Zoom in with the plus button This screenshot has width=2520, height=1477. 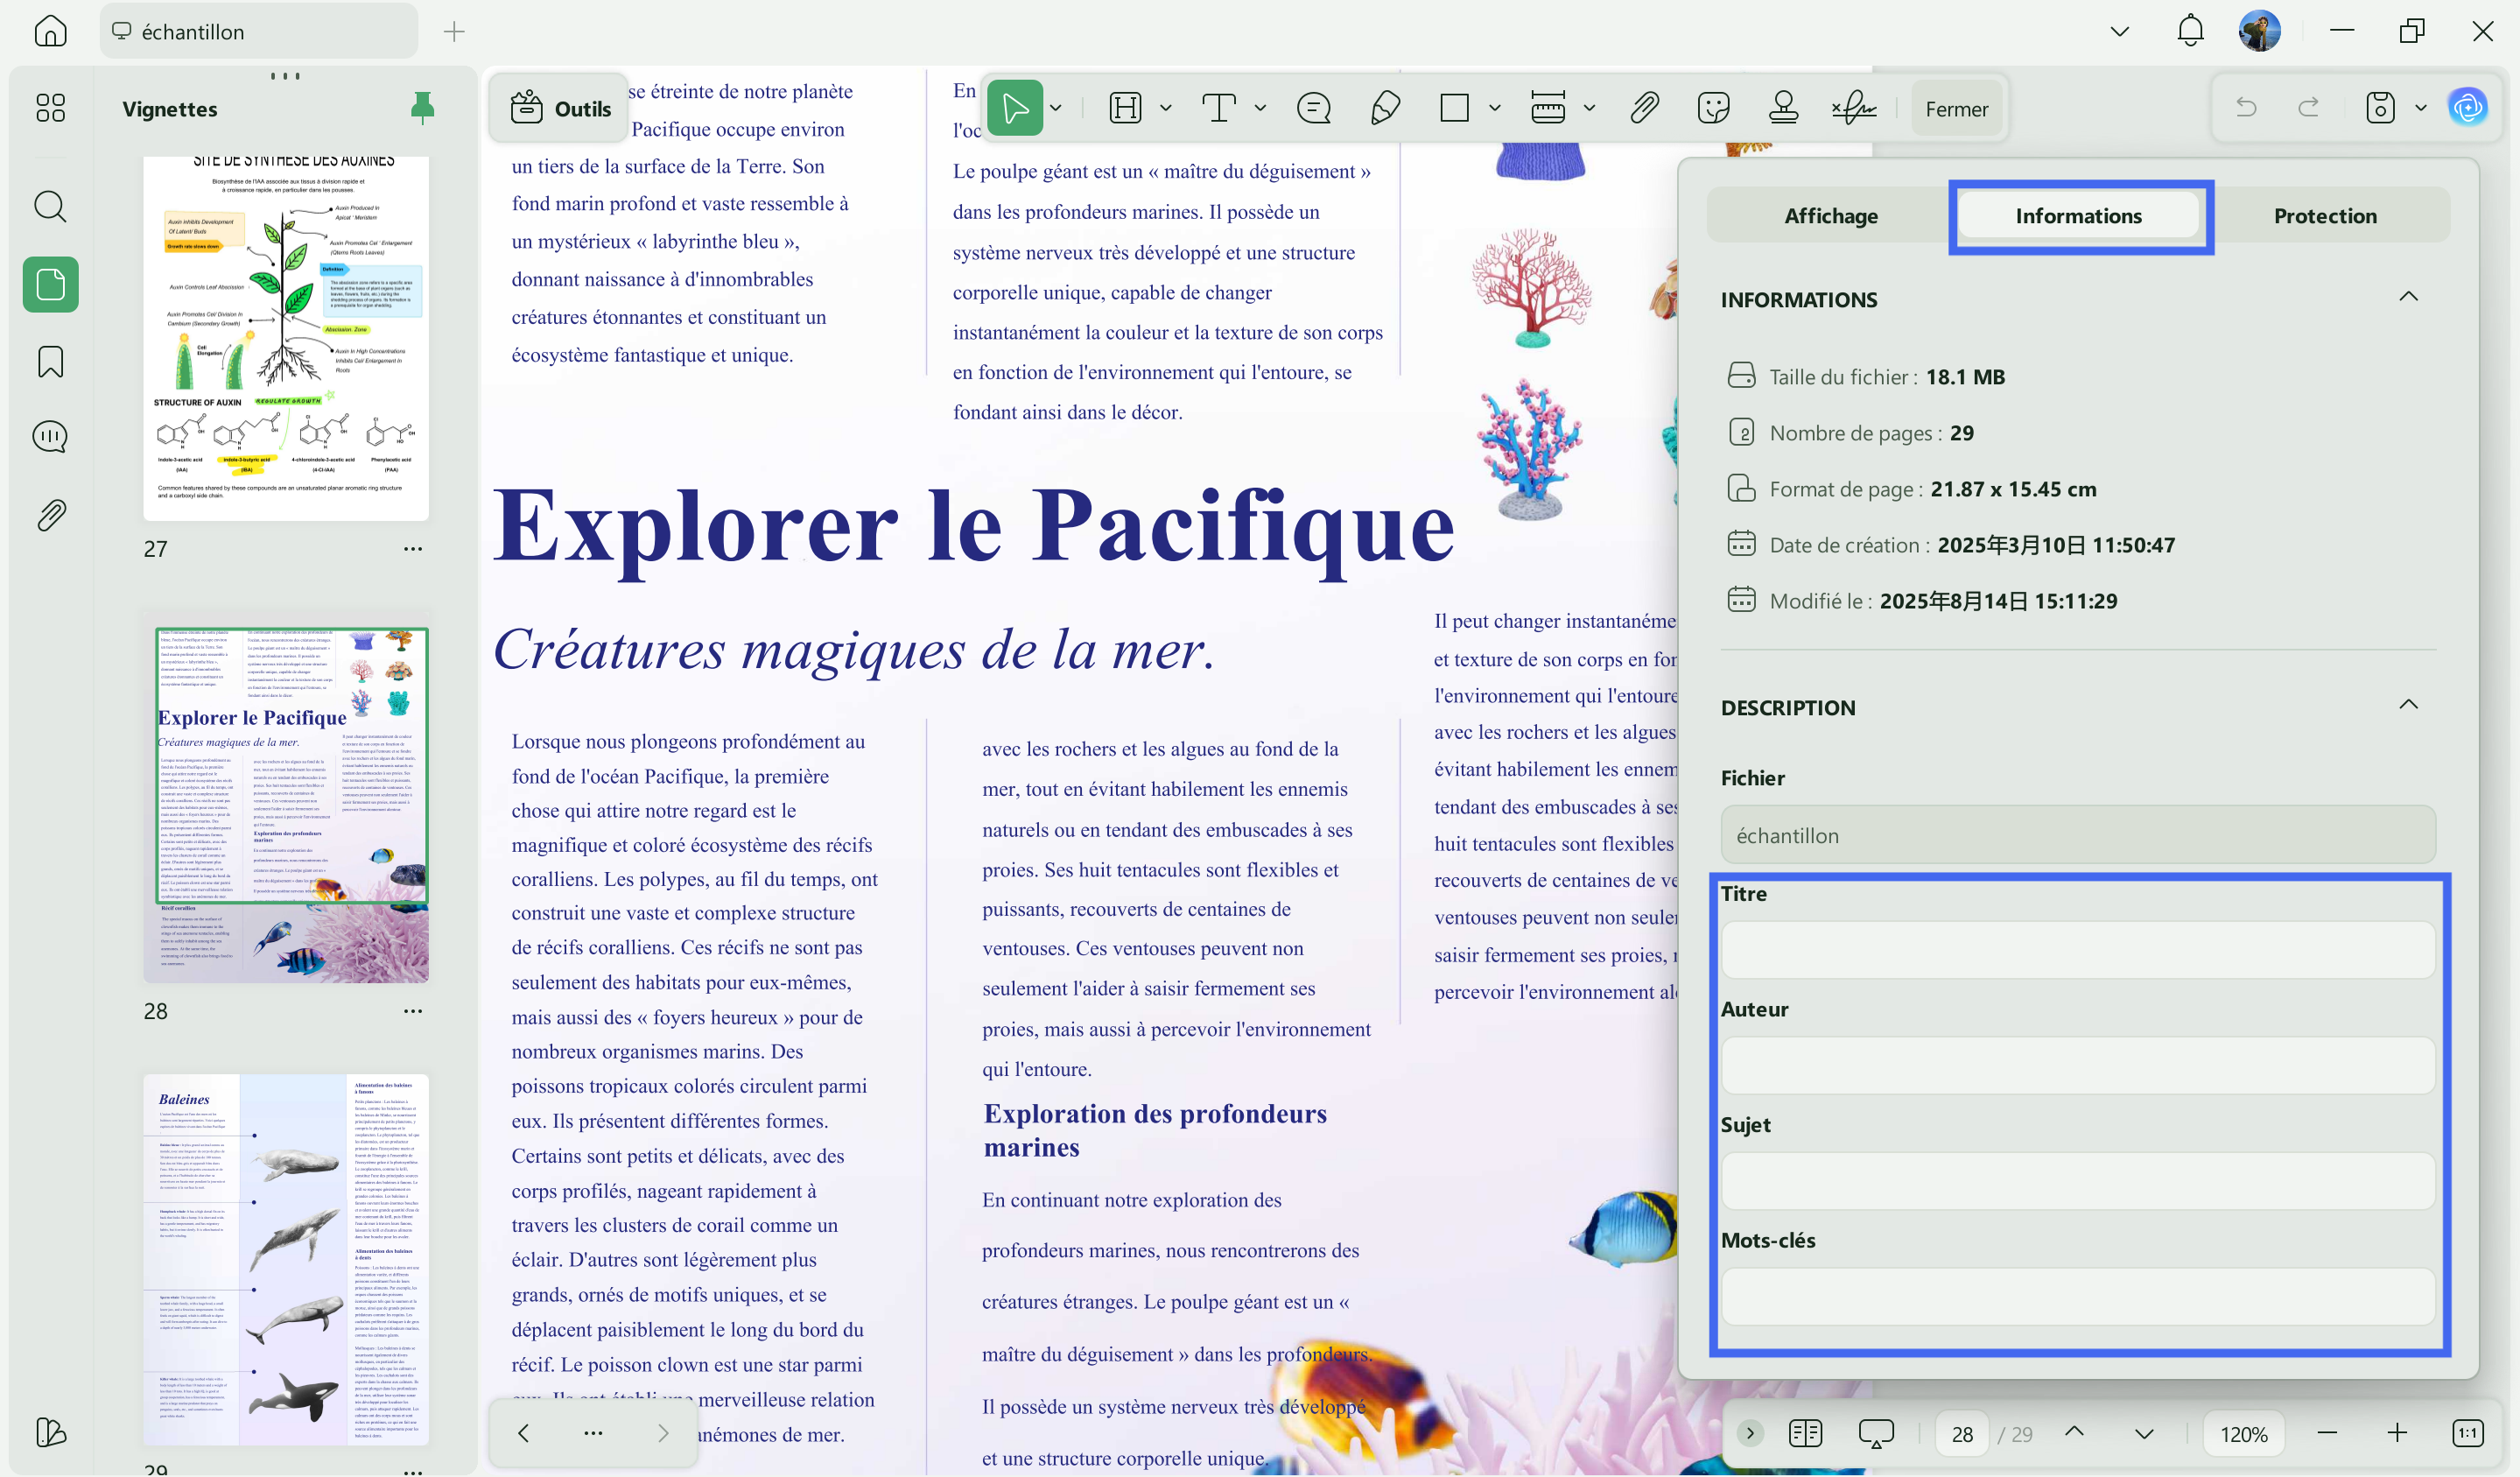[2397, 1433]
